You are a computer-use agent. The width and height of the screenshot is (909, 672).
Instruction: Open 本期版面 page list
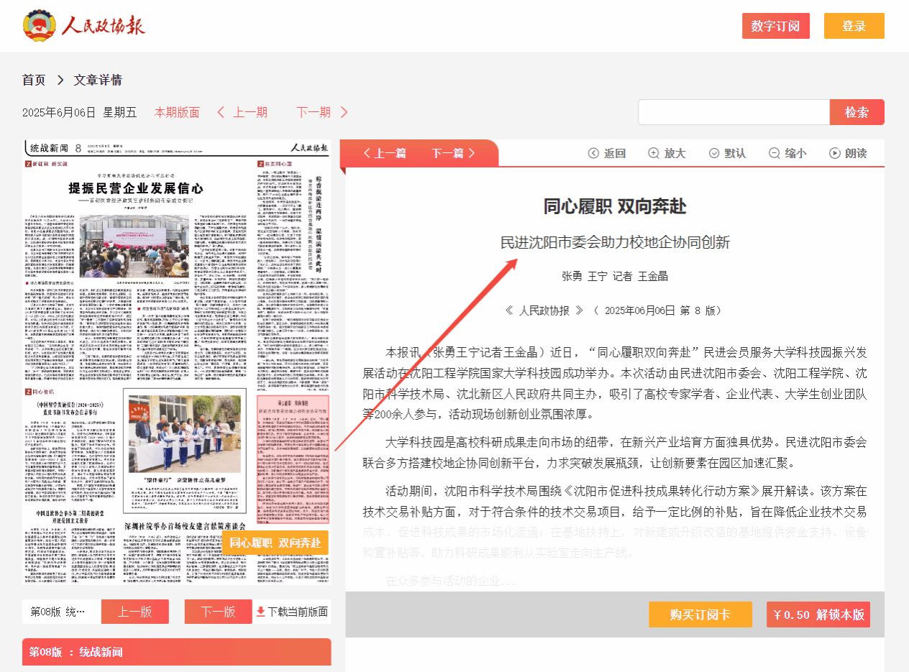(x=177, y=112)
